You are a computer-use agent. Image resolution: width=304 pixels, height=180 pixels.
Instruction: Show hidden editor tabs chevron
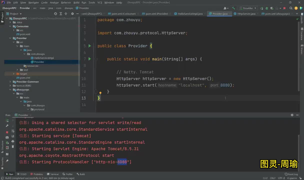297,14
